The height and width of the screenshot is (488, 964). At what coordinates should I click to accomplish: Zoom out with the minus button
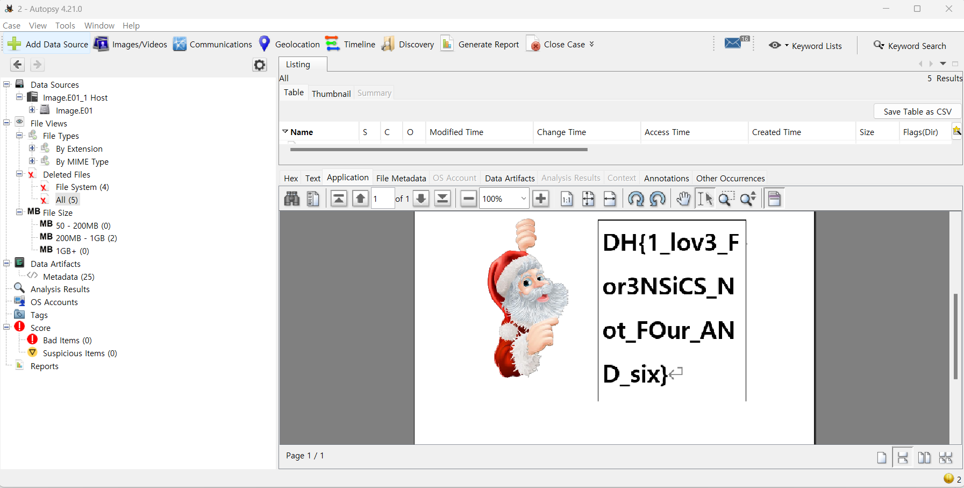coord(469,199)
